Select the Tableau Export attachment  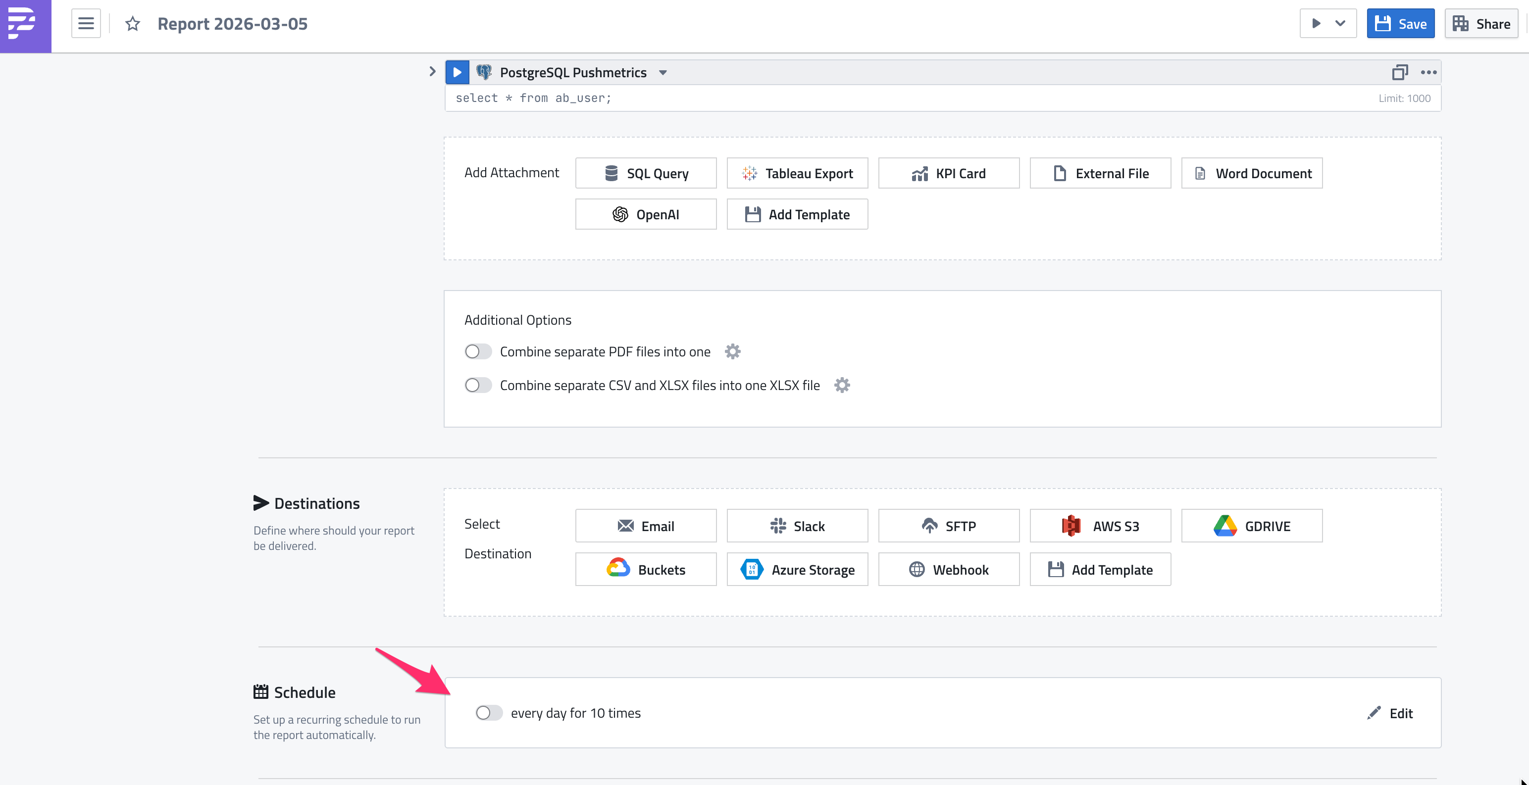click(x=797, y=173)
